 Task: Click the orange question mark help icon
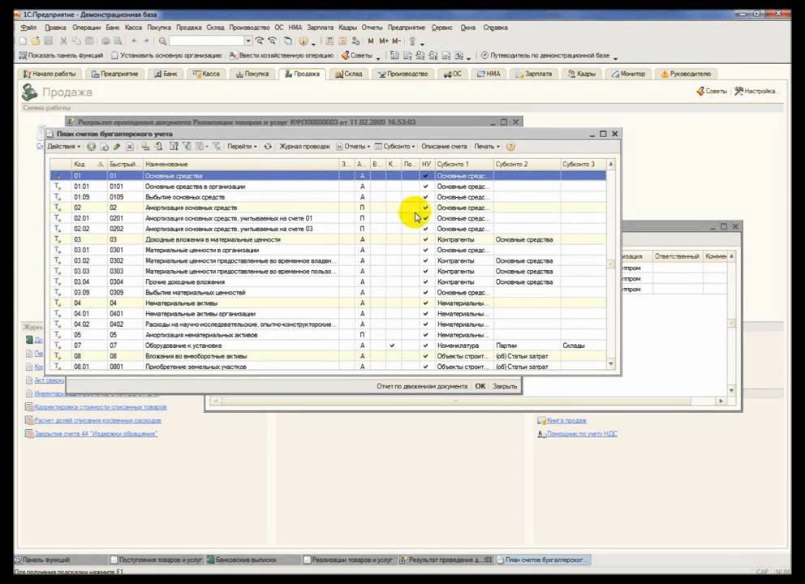[510, 147]
